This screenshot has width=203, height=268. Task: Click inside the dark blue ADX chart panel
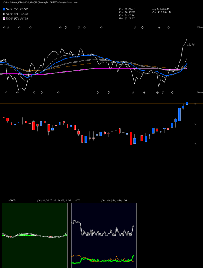[x=104, y=236]
